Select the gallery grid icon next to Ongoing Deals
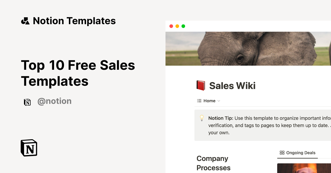Screen dimensions: 331x173 (x=282, y=153)
